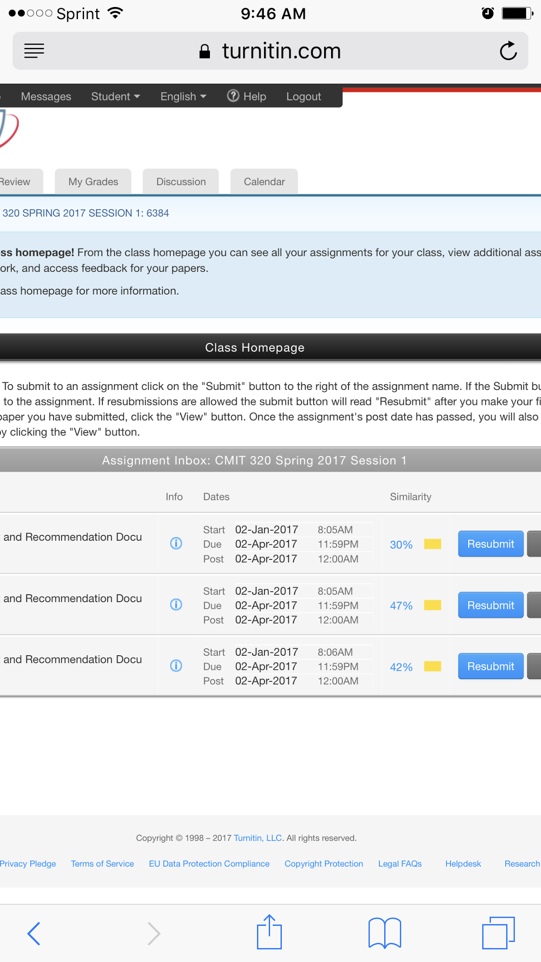This screenshot has height=962, width=541.
Task: Resubmit the assignment with 42% similarity
Action: click(491, 666)
